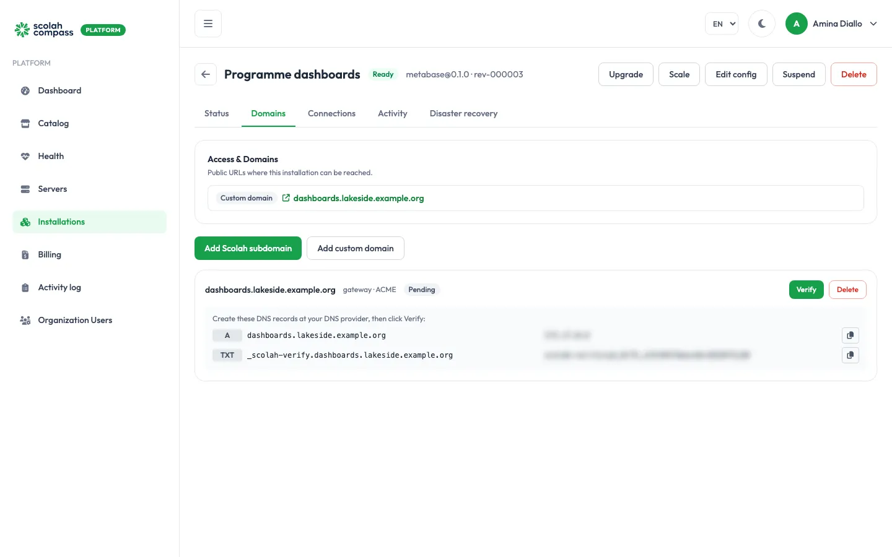This screenshot has height=557, width=892.
Task: Toggle the sidebar hamburger menu
Action: pos(208,24)
